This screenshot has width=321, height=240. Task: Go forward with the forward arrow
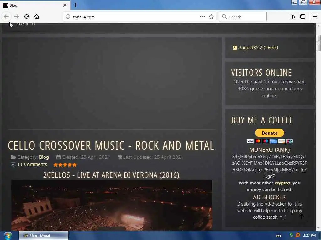[x=17, y=17]
